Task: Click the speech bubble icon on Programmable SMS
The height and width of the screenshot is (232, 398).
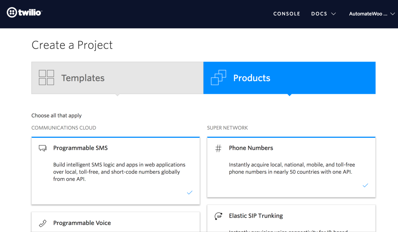Action: click(x=43, y=147)
